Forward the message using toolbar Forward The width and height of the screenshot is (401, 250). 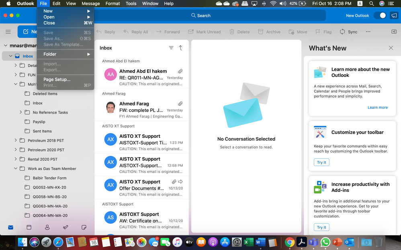[168, 32]
